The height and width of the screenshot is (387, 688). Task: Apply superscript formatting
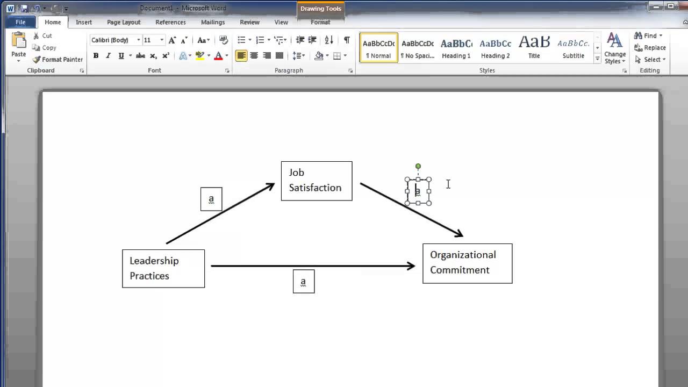(166, 56)
